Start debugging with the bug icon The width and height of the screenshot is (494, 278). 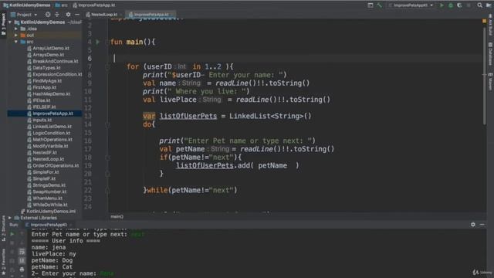[x=451, y=5]
